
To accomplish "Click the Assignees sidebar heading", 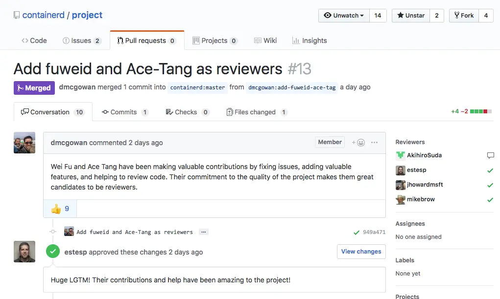I will (x=410, y=224).
